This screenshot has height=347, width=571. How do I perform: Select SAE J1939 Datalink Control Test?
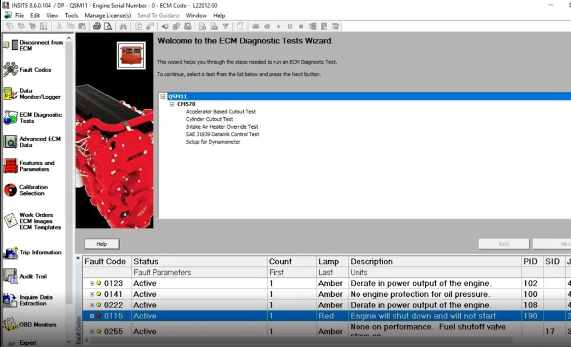223,134
